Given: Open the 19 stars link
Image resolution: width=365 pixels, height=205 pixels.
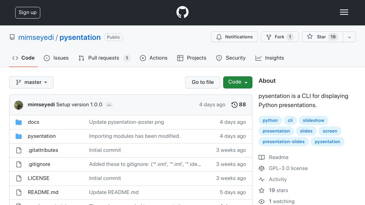Looking at the screenshot, I should 278,190.
